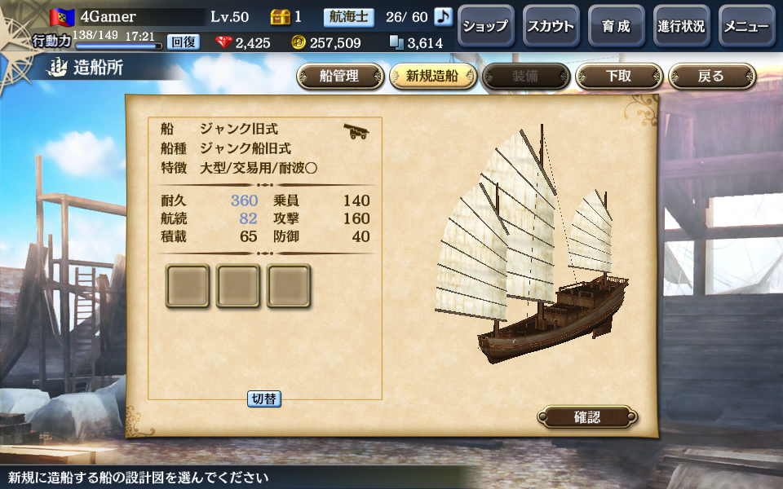The width and height of the screenshot is (783, 489).
Task: Open the 進行状況 progress screen
Action: coord(682,26)
